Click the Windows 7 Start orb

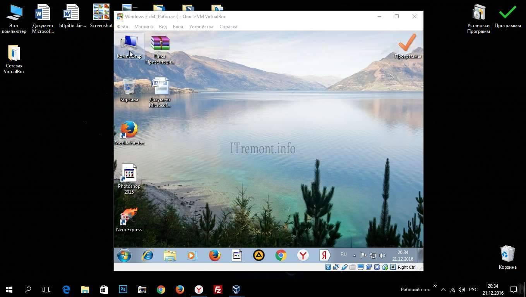coord(124,256)
